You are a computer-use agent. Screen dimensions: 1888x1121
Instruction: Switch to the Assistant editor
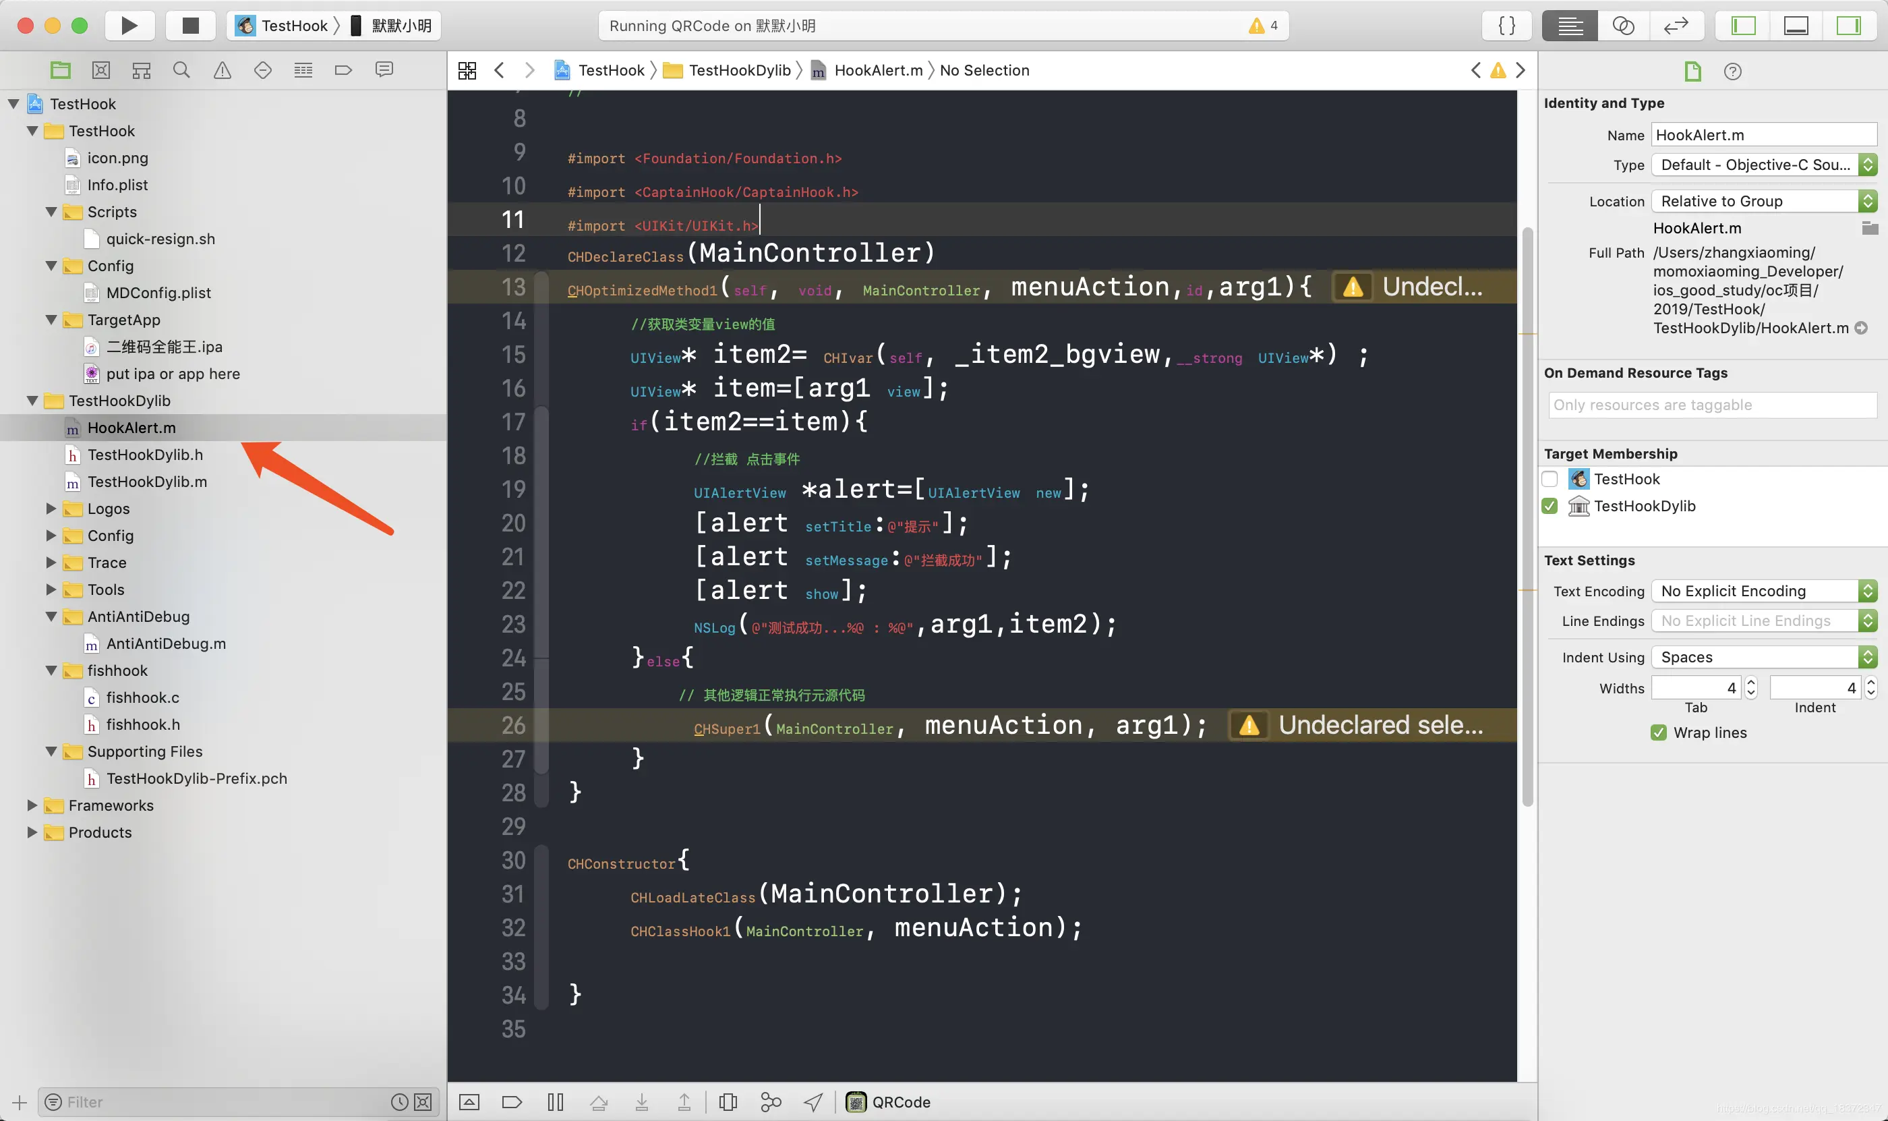click(x=1623, y=26)
